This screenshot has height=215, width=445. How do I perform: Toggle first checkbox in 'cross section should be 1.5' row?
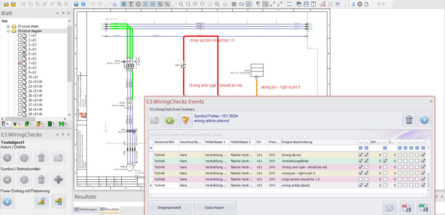(x=361, y=179)
